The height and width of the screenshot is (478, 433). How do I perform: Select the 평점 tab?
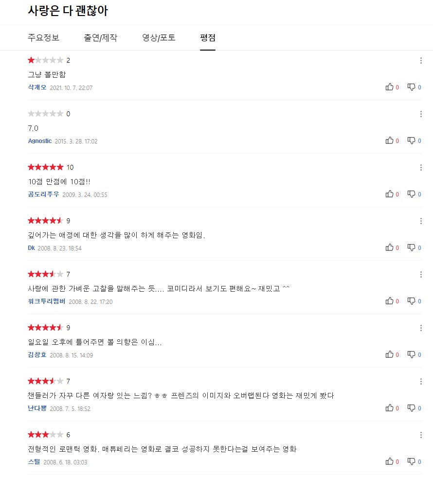(x=208, y=38)
